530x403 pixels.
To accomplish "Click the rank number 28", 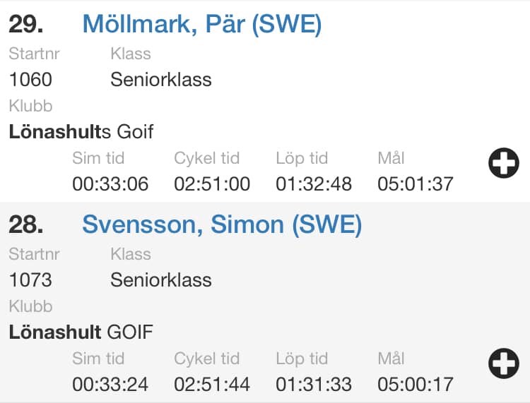I will (x=26, y=224).
